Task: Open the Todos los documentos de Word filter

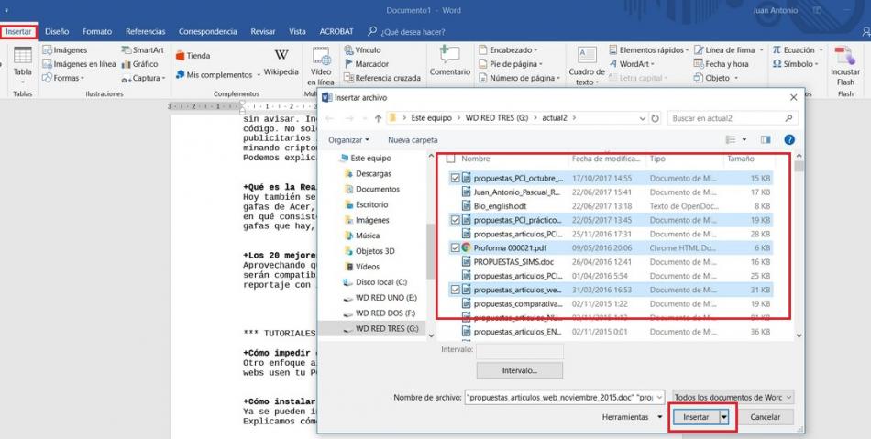Action: coord(733,398)
